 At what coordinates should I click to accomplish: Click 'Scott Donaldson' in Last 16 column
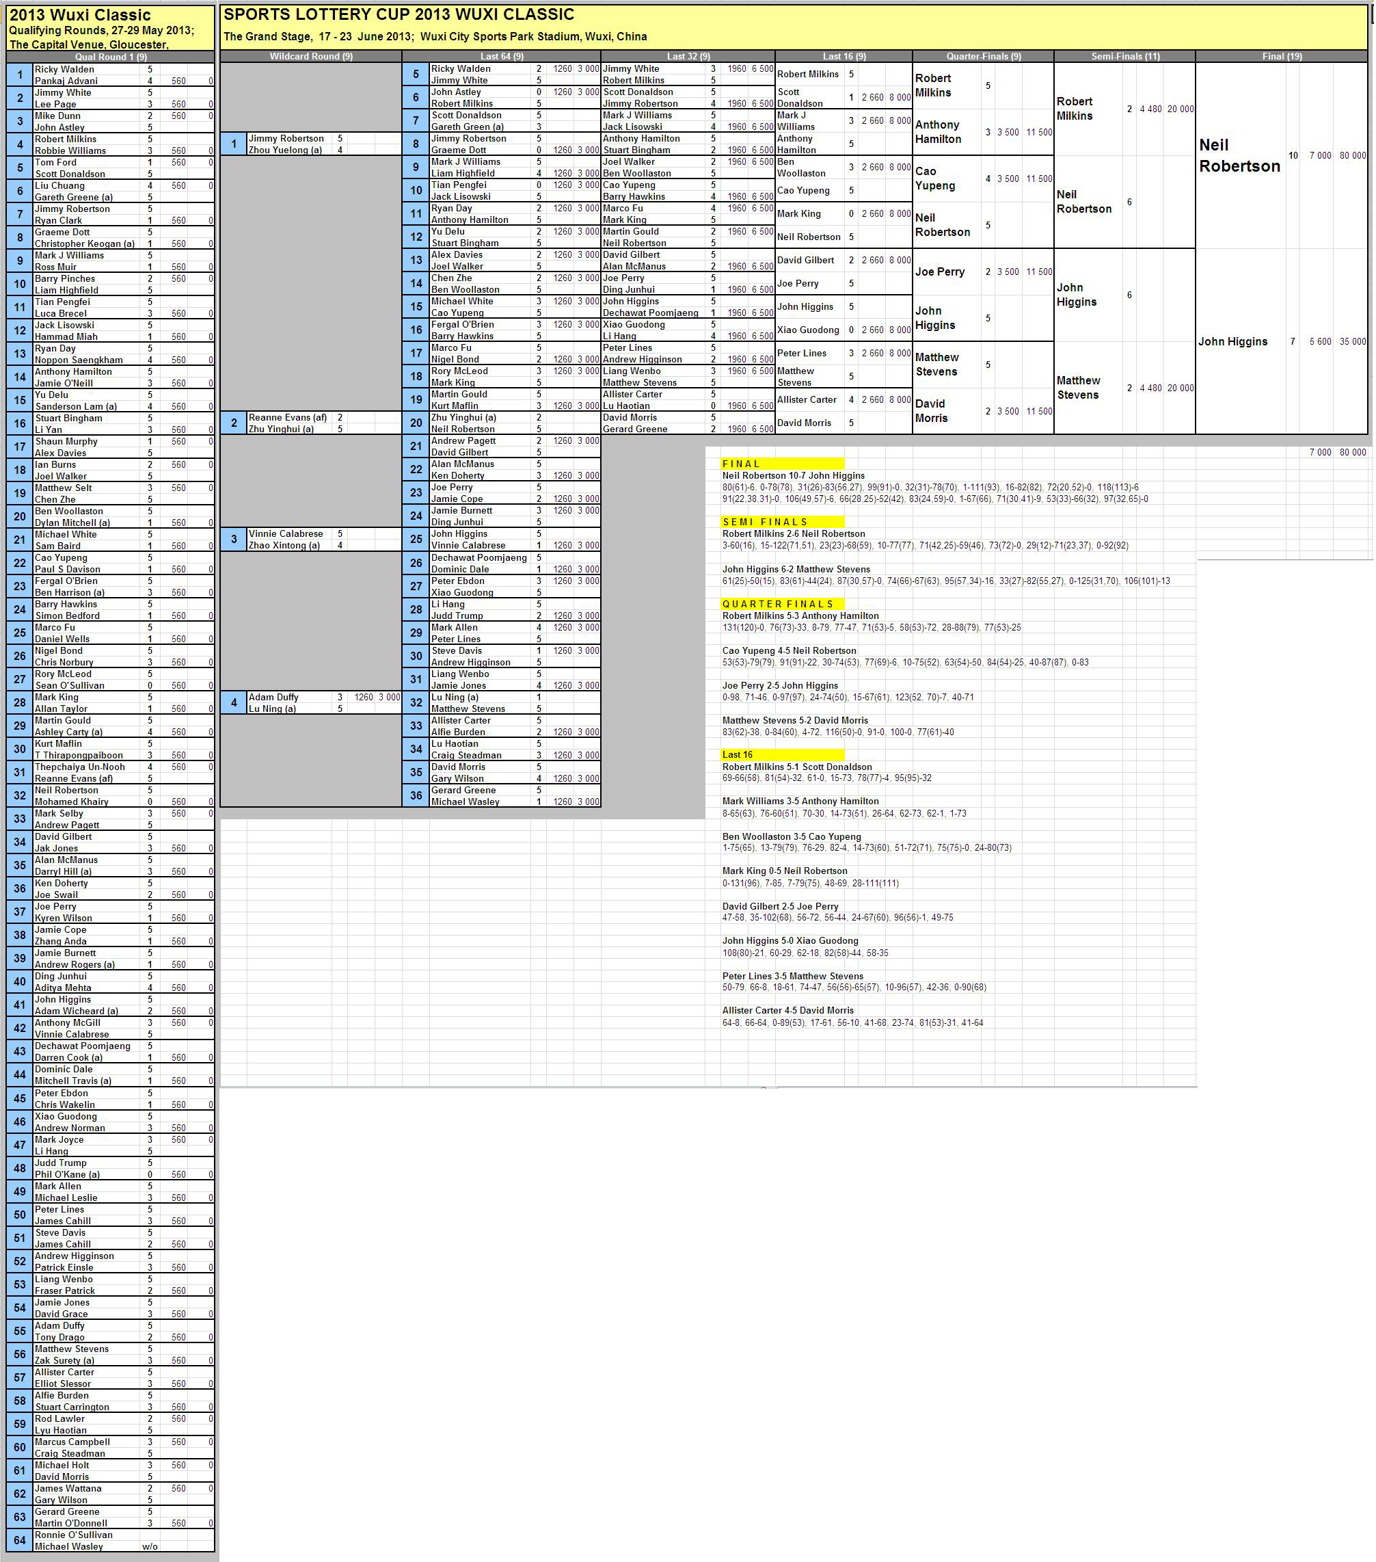click(800, 97)
